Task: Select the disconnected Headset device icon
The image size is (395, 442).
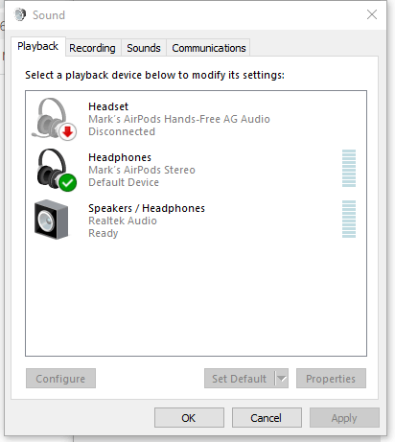Action: (54, 119)
